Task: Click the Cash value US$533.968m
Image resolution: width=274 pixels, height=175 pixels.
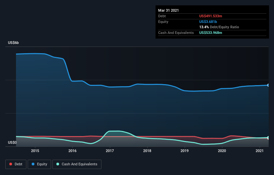Action: tap(211, 33)
